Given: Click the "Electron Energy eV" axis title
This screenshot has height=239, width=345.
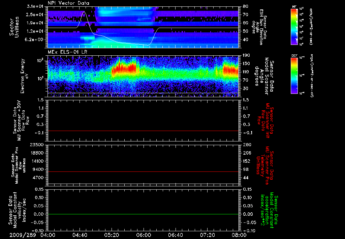Looking at the screenshot, I should [x=25, y=76].
